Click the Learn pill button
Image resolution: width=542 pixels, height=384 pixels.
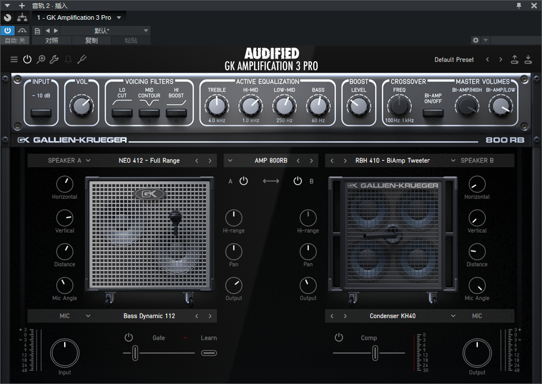209,353
